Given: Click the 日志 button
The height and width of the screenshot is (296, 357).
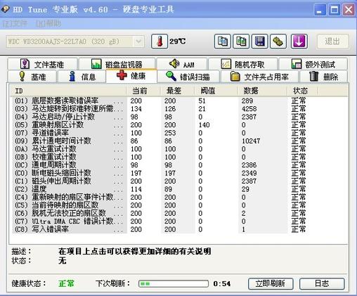Looking at the screenshot, I should (x=322, y=284).
